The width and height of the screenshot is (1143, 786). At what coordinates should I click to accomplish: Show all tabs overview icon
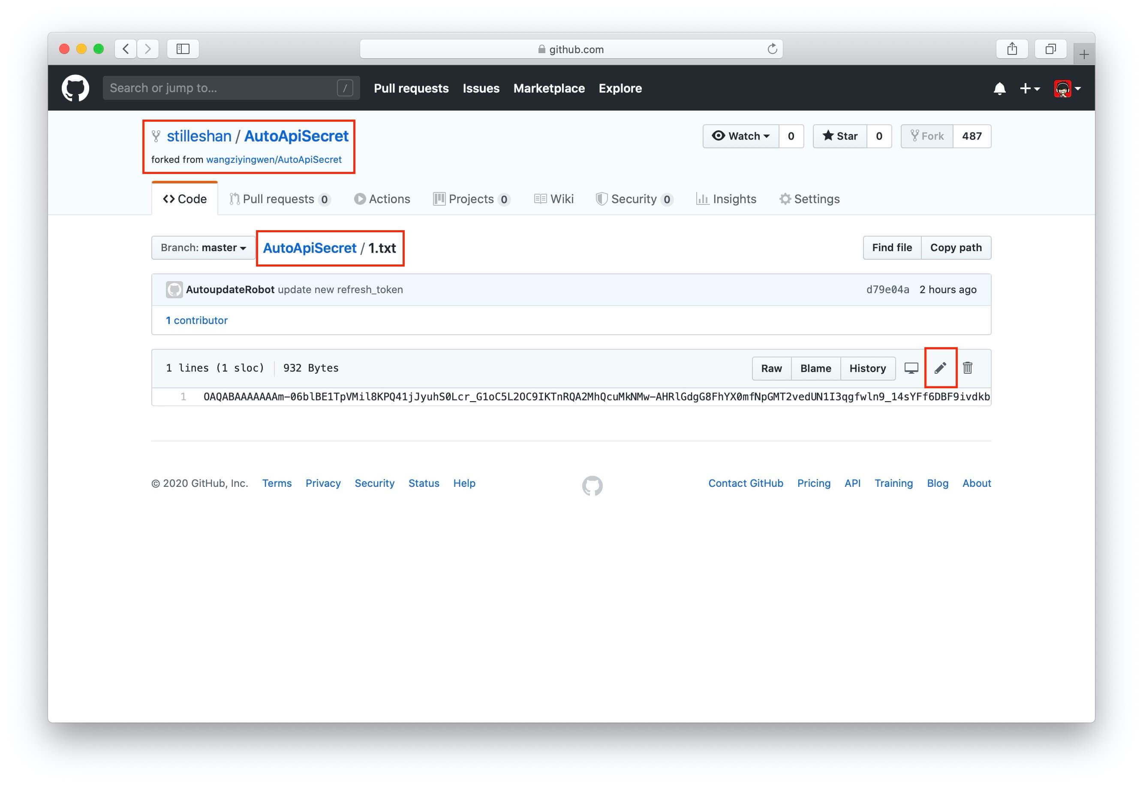(x=1051, y=49)
